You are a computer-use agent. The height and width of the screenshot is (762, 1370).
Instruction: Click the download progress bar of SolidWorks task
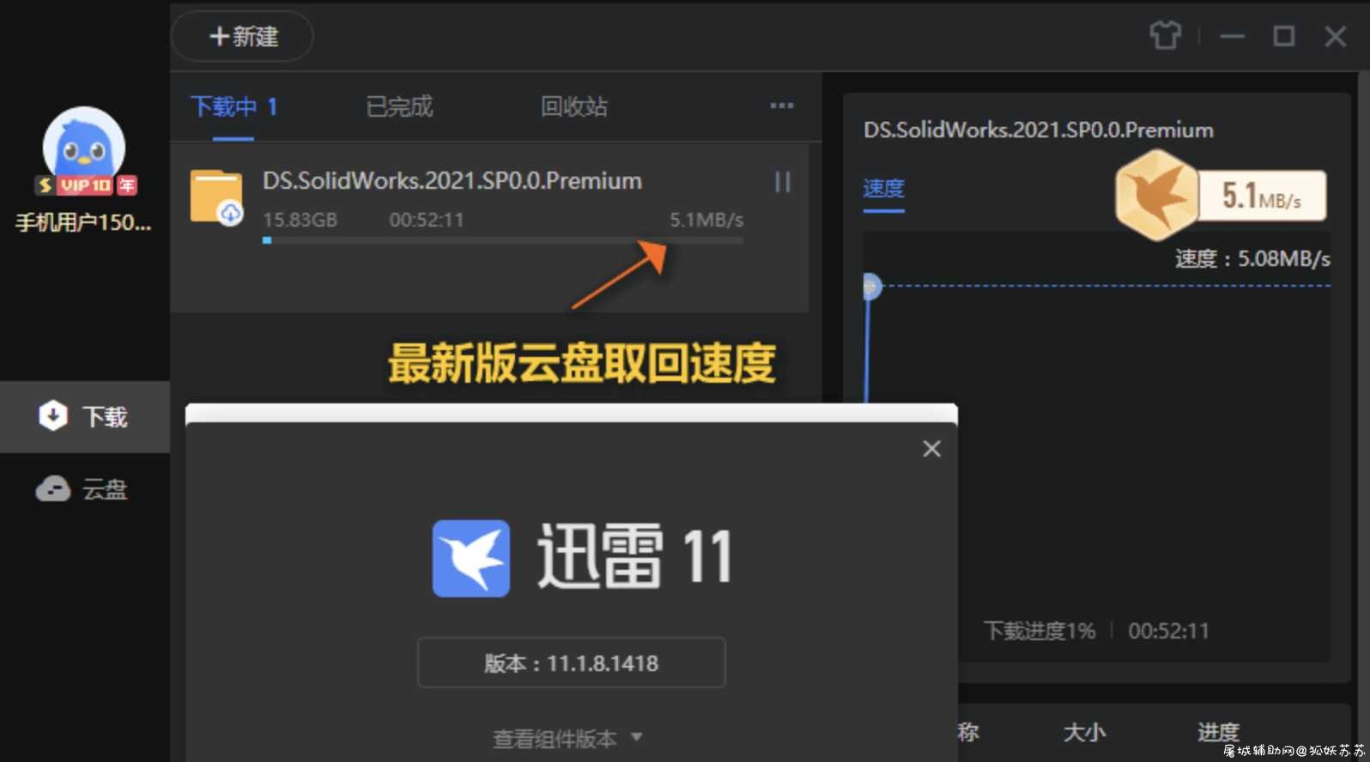click(x=503, y=240)
